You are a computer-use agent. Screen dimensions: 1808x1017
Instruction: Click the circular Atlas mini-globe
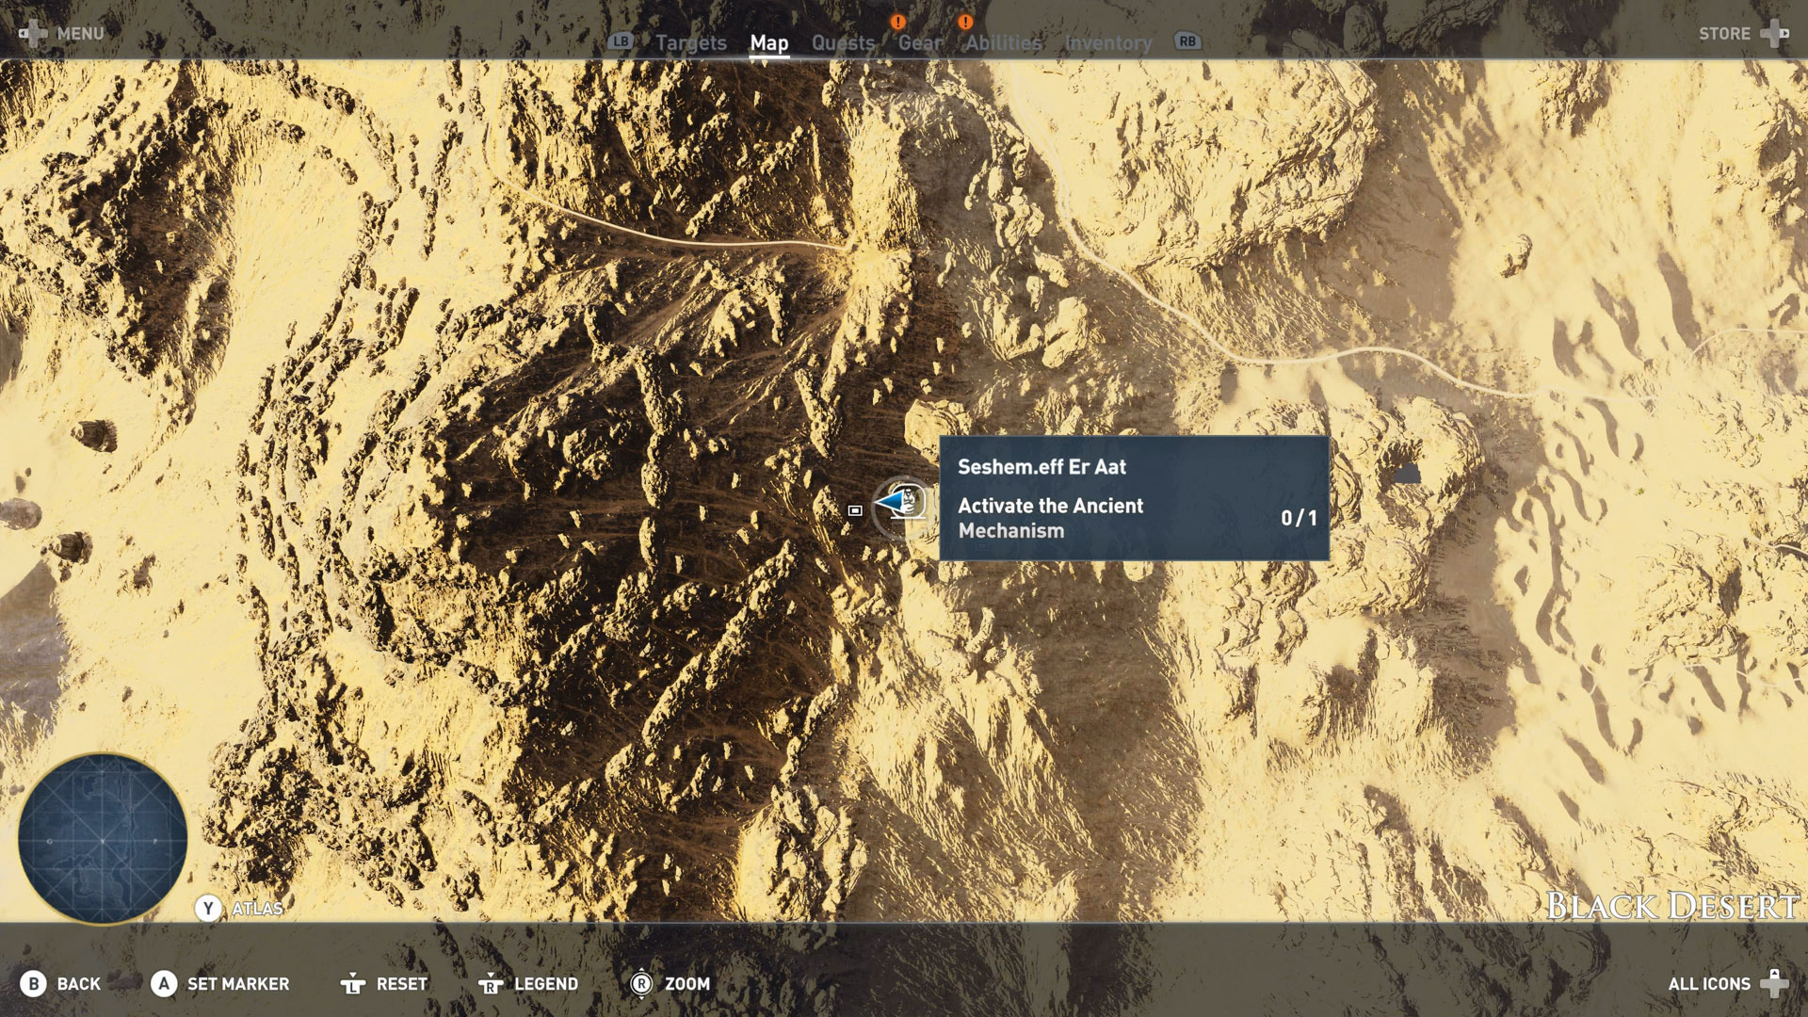click(x=103, y=838)
